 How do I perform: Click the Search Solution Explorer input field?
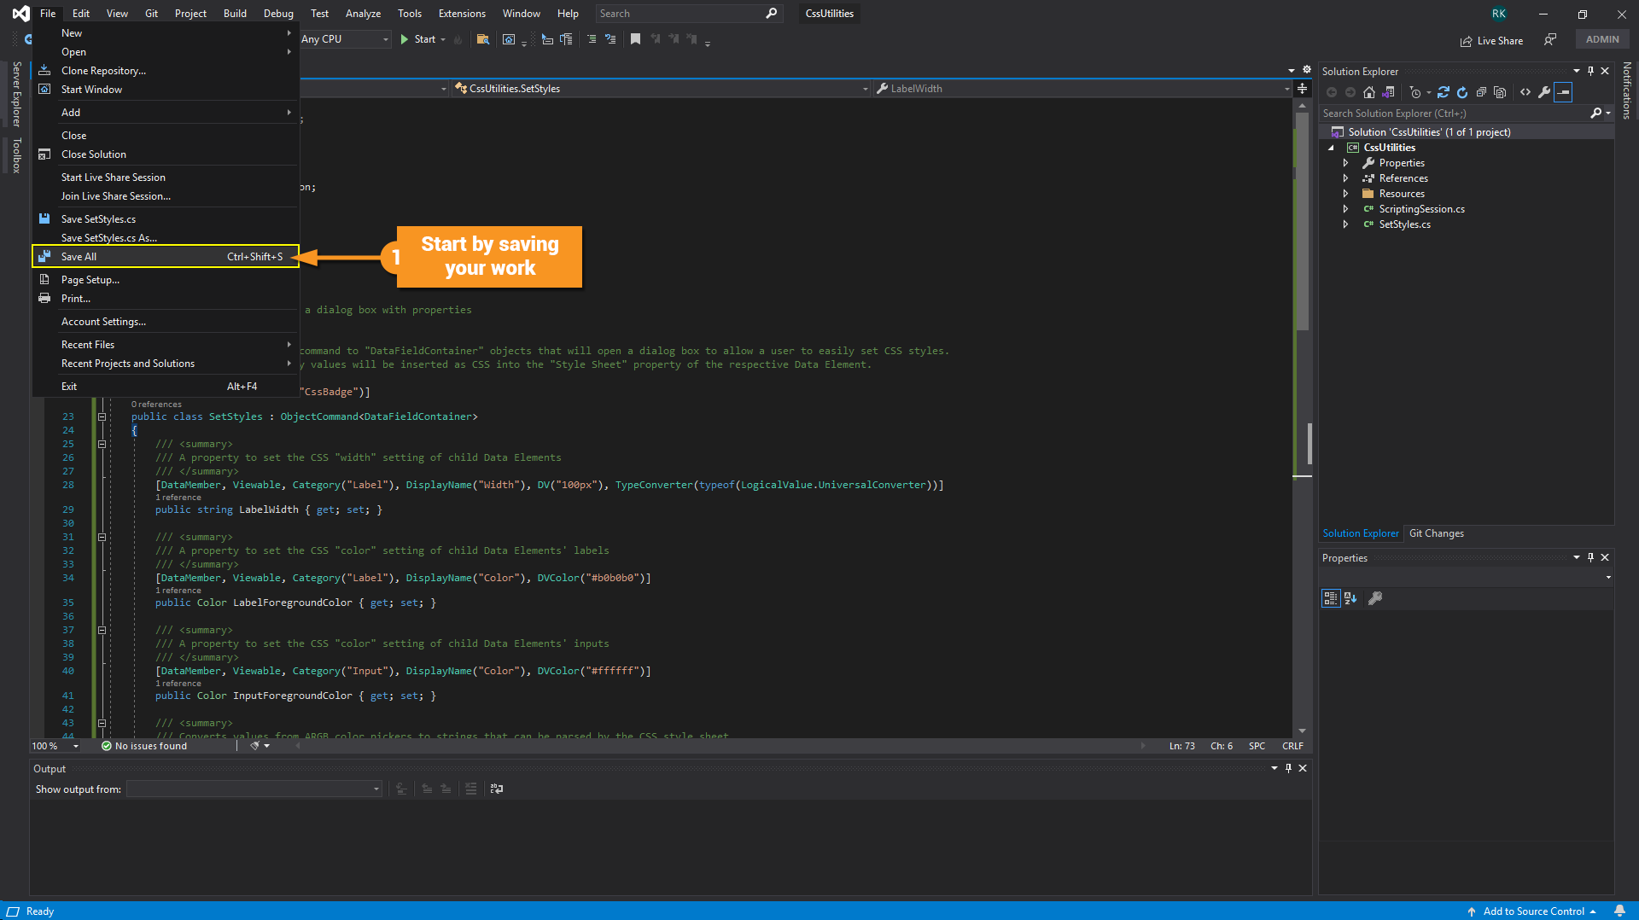[x=1453, y=114]
